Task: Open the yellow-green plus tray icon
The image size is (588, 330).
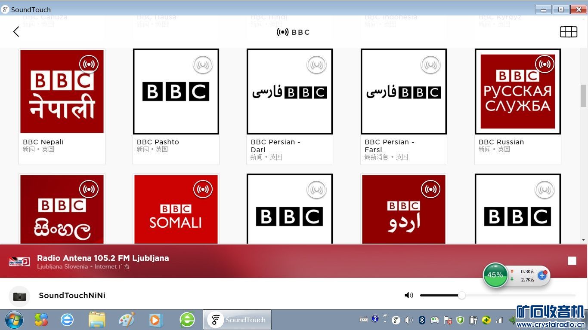Action: click(486, 320)
